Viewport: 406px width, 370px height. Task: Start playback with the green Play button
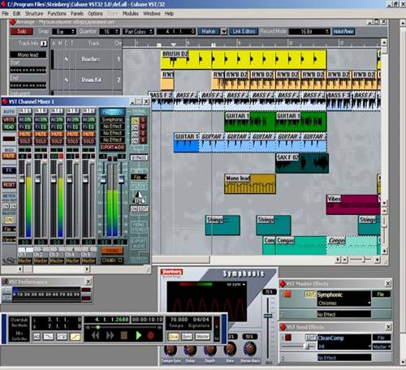[x=139, y=335]
